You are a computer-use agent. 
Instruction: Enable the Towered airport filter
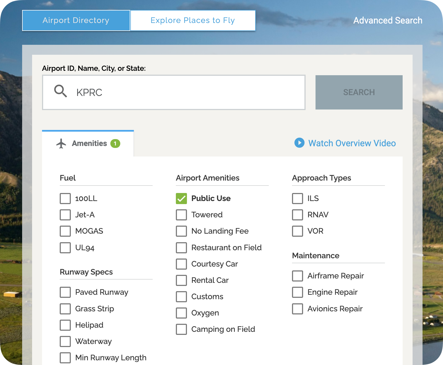pos(181,215)
